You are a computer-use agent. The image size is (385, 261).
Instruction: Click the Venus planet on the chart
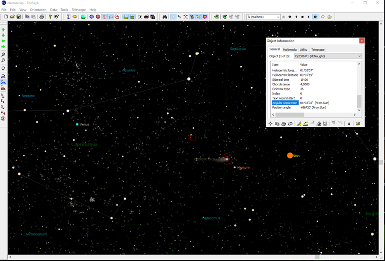point(77,124)
